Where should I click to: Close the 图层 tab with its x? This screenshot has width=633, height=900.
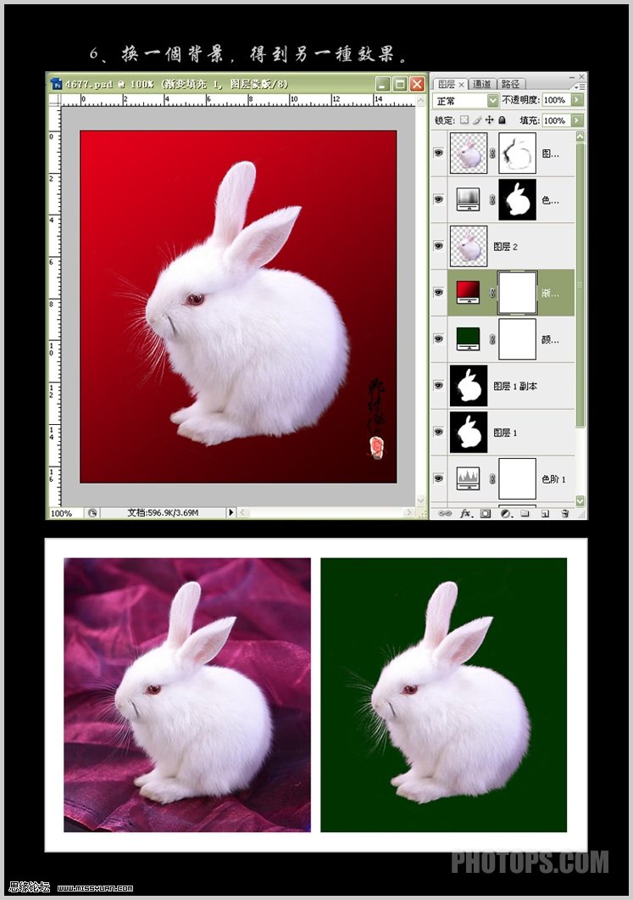coord(461,84)
